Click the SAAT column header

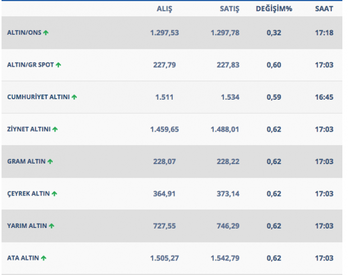pyautogui.click(x=324, y=9)
